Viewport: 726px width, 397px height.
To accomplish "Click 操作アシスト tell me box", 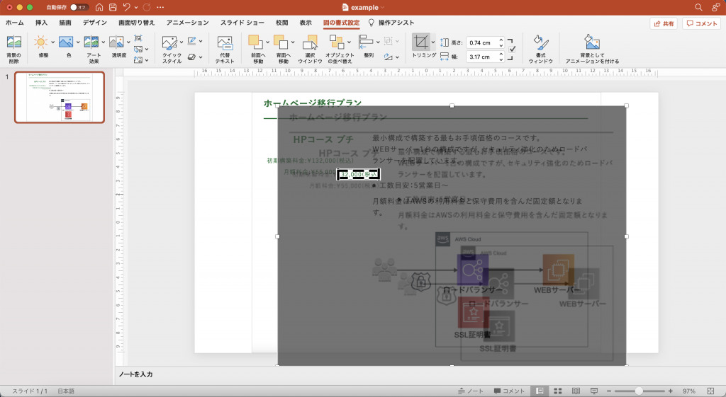I will coord(391,23).
